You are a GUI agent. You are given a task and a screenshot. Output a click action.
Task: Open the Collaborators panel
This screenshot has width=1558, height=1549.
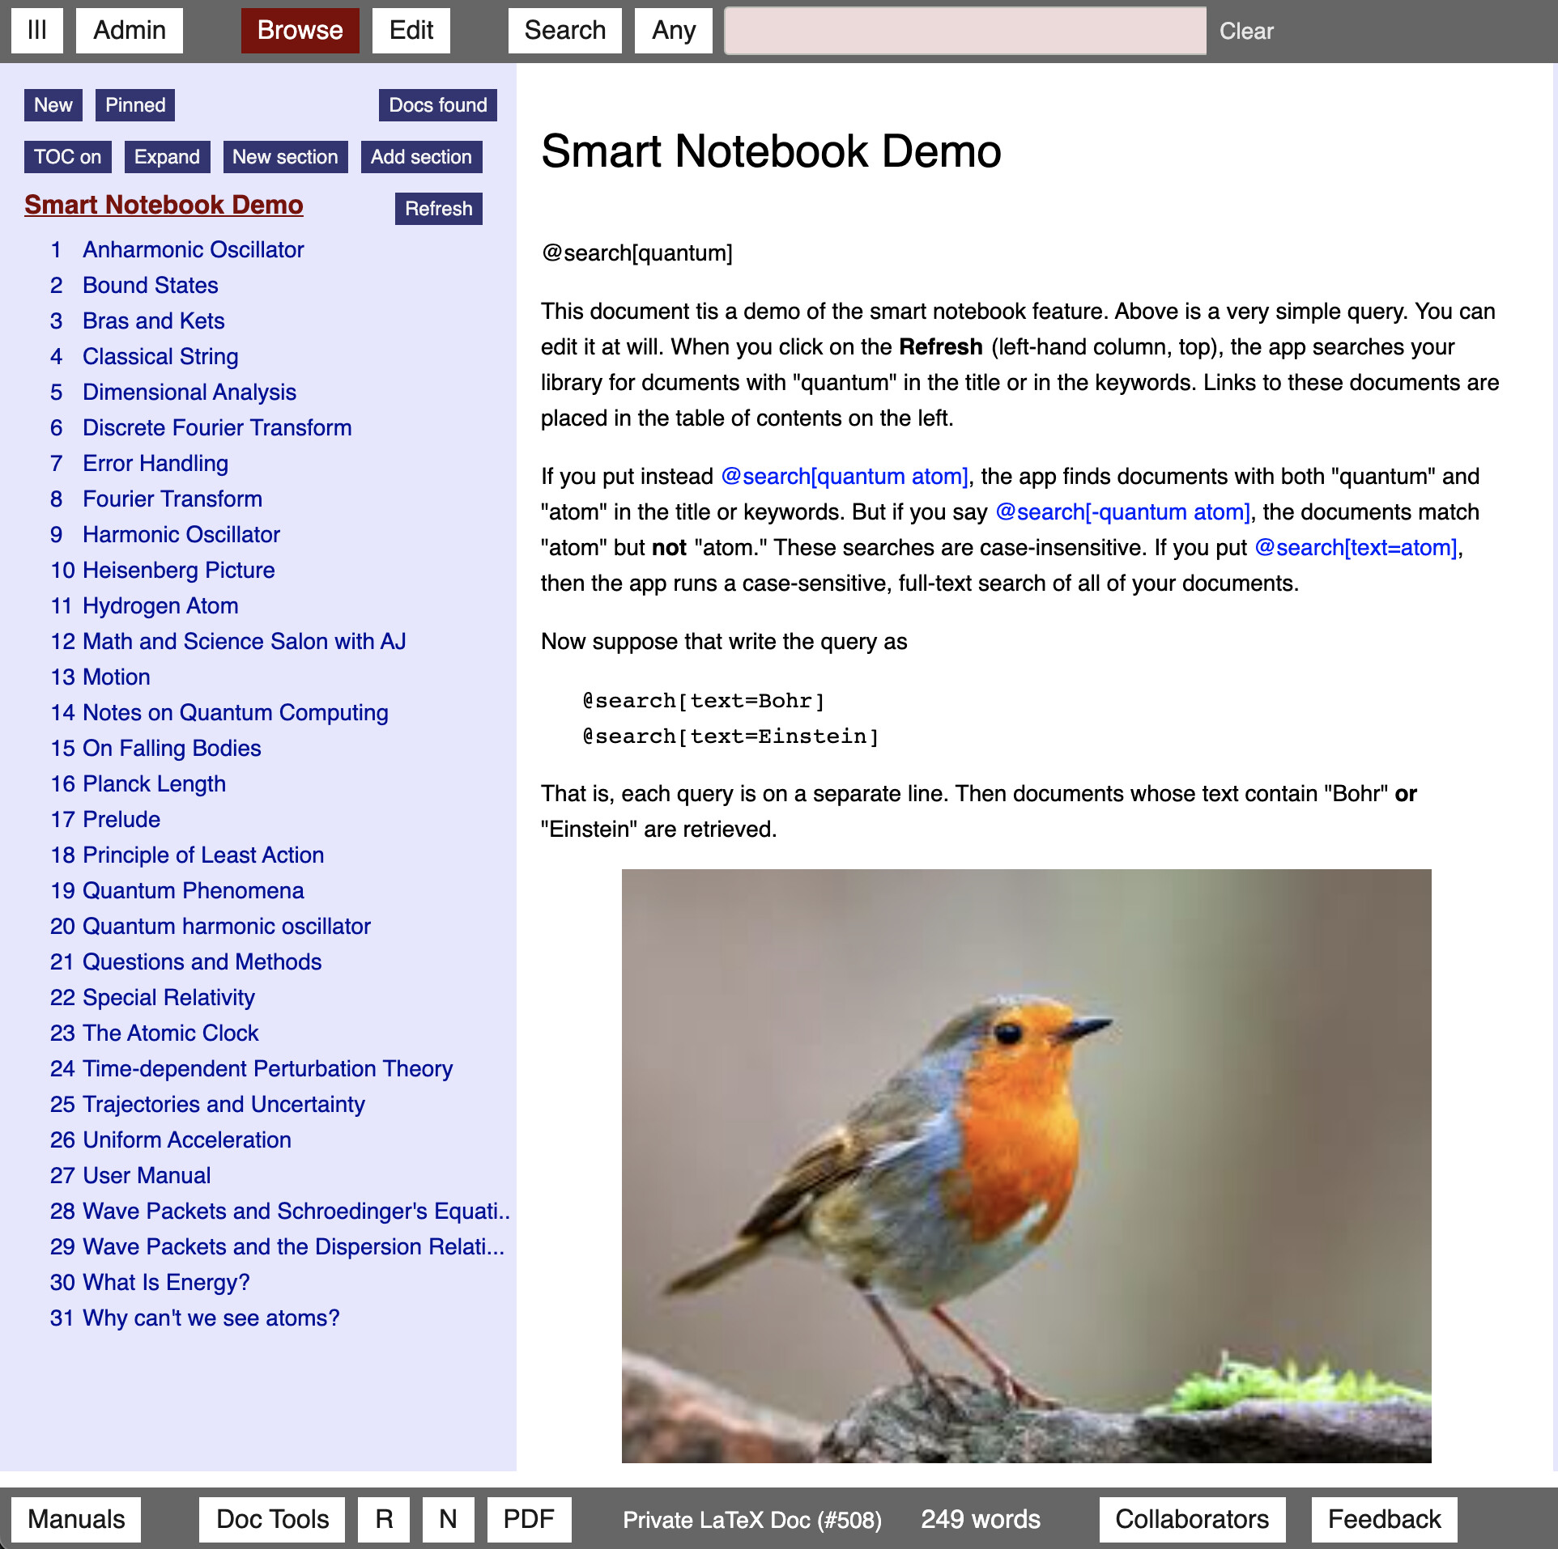pyautogui.click(x=1191, y=1519)
